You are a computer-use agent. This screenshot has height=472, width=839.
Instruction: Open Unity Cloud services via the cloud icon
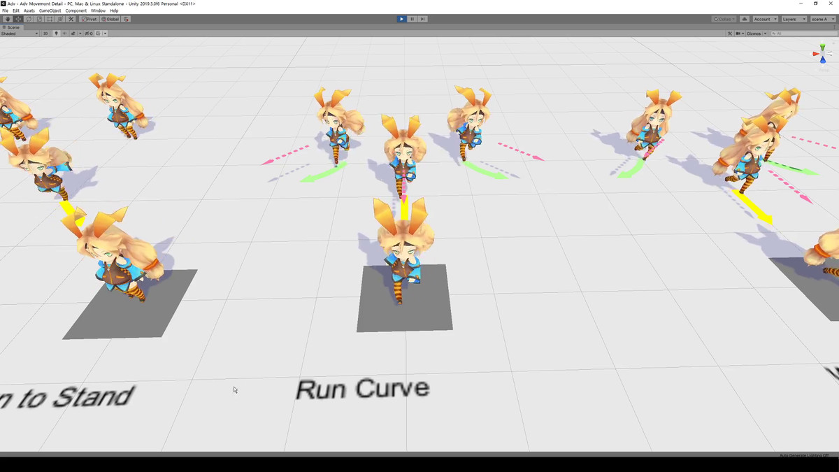(745, 19)
